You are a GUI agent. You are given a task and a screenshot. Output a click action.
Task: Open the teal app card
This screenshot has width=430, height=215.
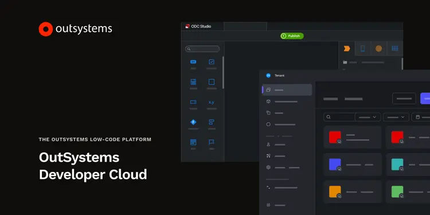click(408, 165)
